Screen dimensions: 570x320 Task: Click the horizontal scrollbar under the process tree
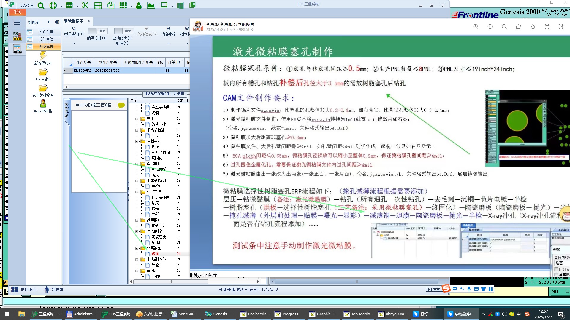[171, 282]
